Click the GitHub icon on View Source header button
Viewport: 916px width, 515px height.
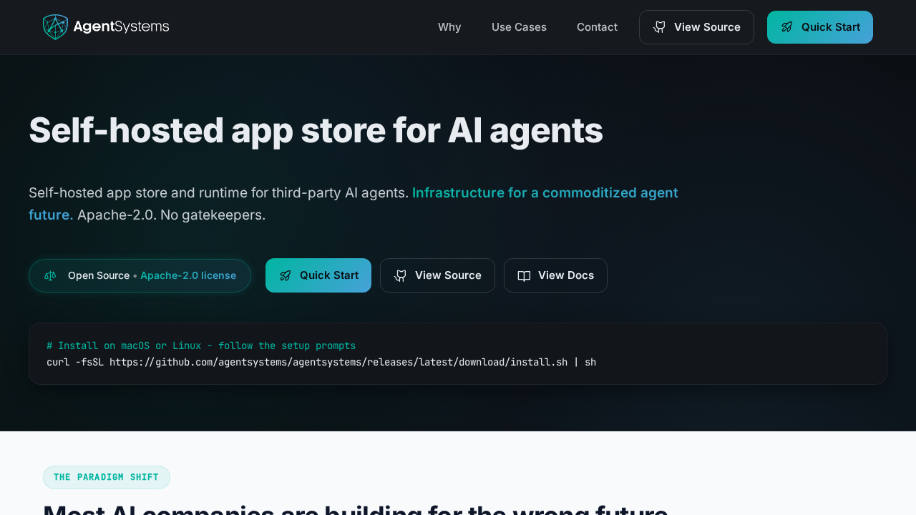[x=658, y=27]
